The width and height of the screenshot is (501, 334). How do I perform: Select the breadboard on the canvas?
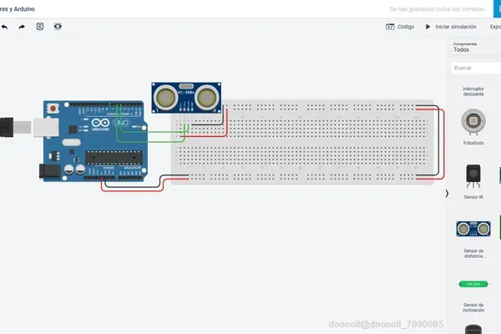click(302, 142)
